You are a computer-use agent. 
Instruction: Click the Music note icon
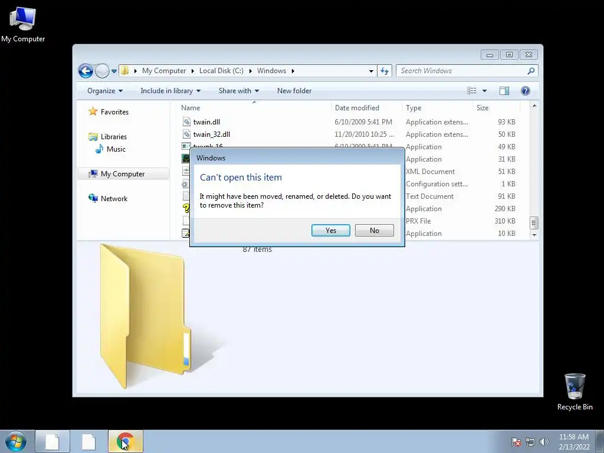99,149
